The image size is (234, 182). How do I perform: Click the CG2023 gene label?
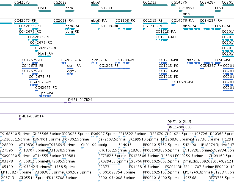pos(60,2)
